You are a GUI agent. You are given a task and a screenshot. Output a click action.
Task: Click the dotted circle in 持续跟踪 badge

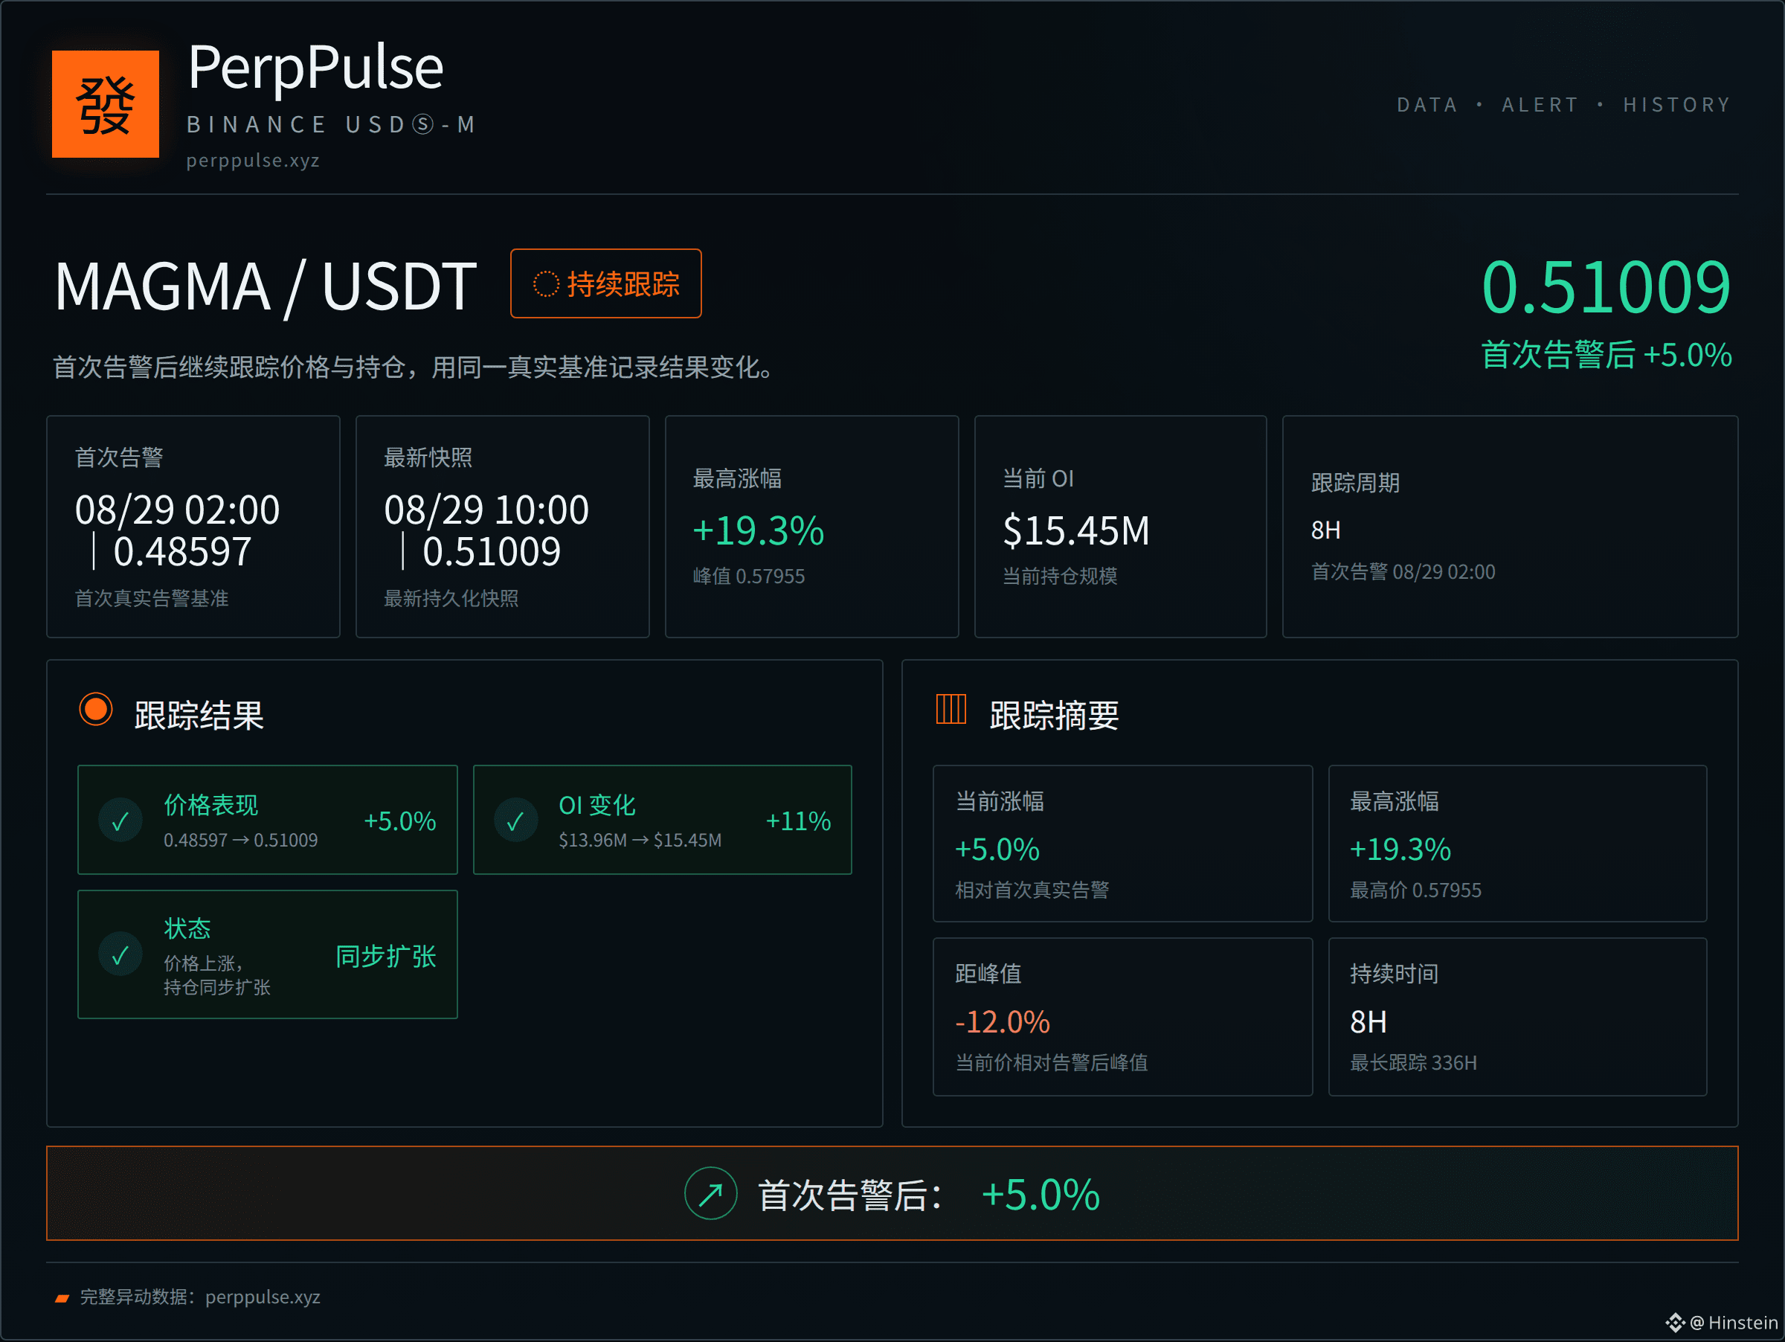[547, 284]
